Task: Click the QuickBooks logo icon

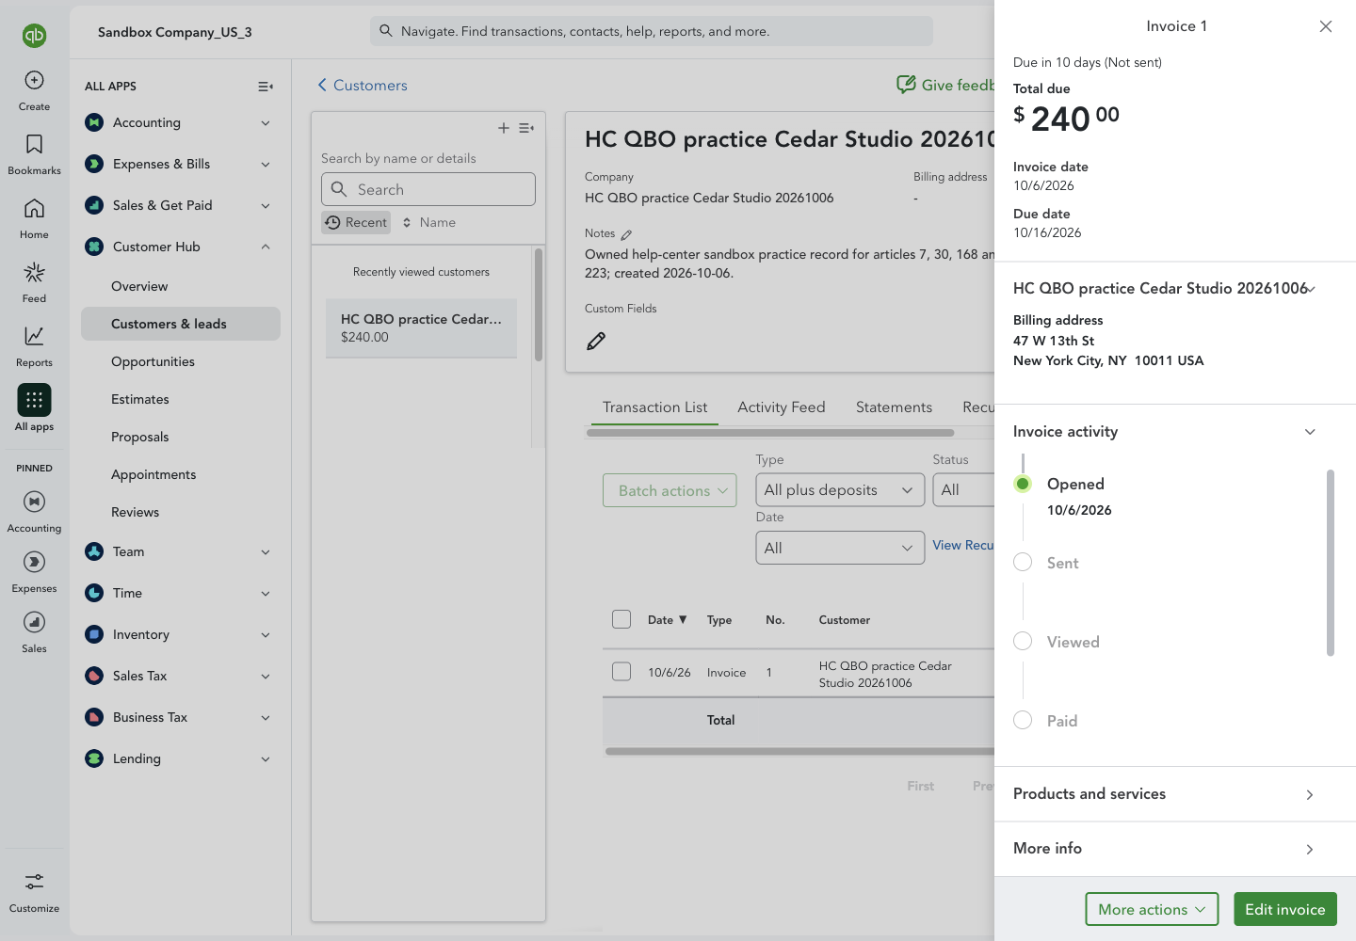Action: click(x=34, y=36)
